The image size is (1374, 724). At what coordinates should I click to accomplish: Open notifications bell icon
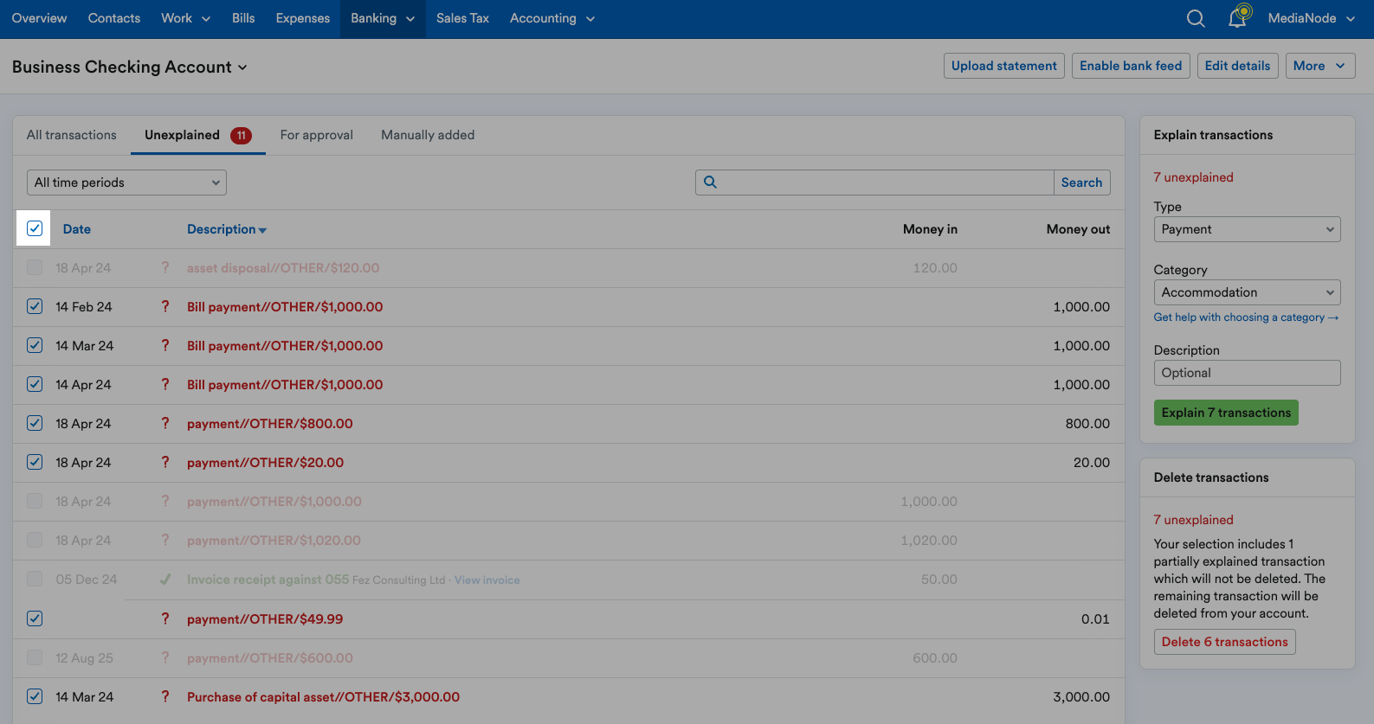click(1239, 16)
